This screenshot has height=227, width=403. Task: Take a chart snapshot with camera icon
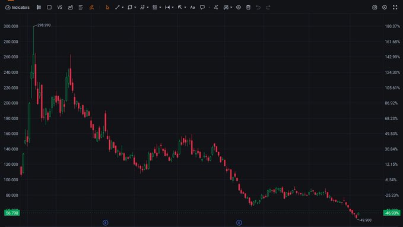pos(375,8)
